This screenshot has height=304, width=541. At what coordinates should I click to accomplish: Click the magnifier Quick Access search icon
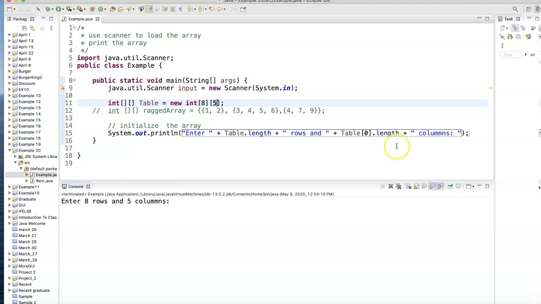pyautogui.click(x=515, y=9)
